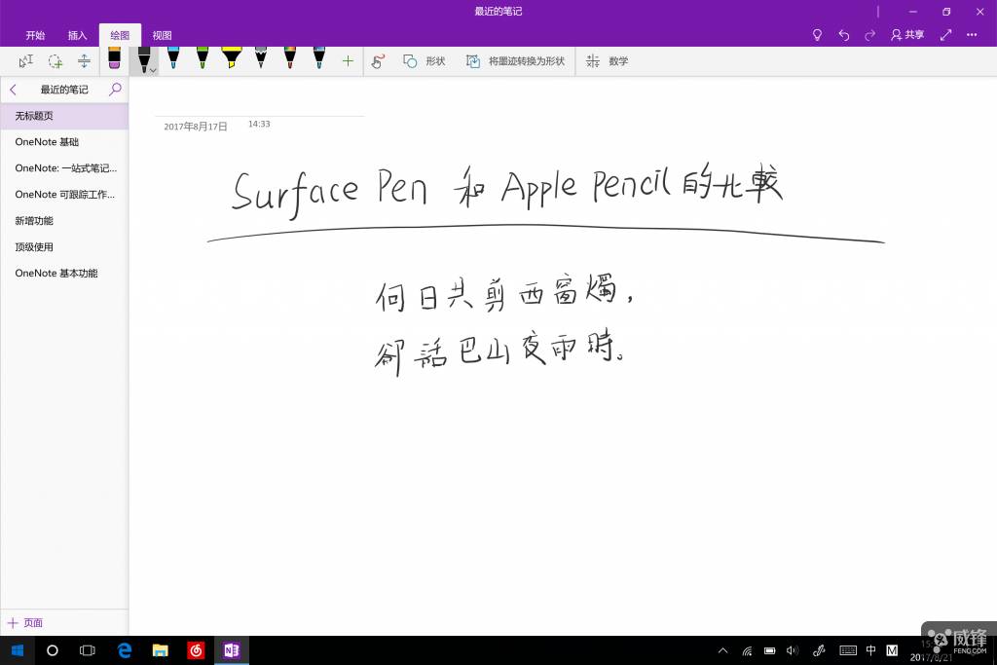Select the black pen

(x=143, y=59)
